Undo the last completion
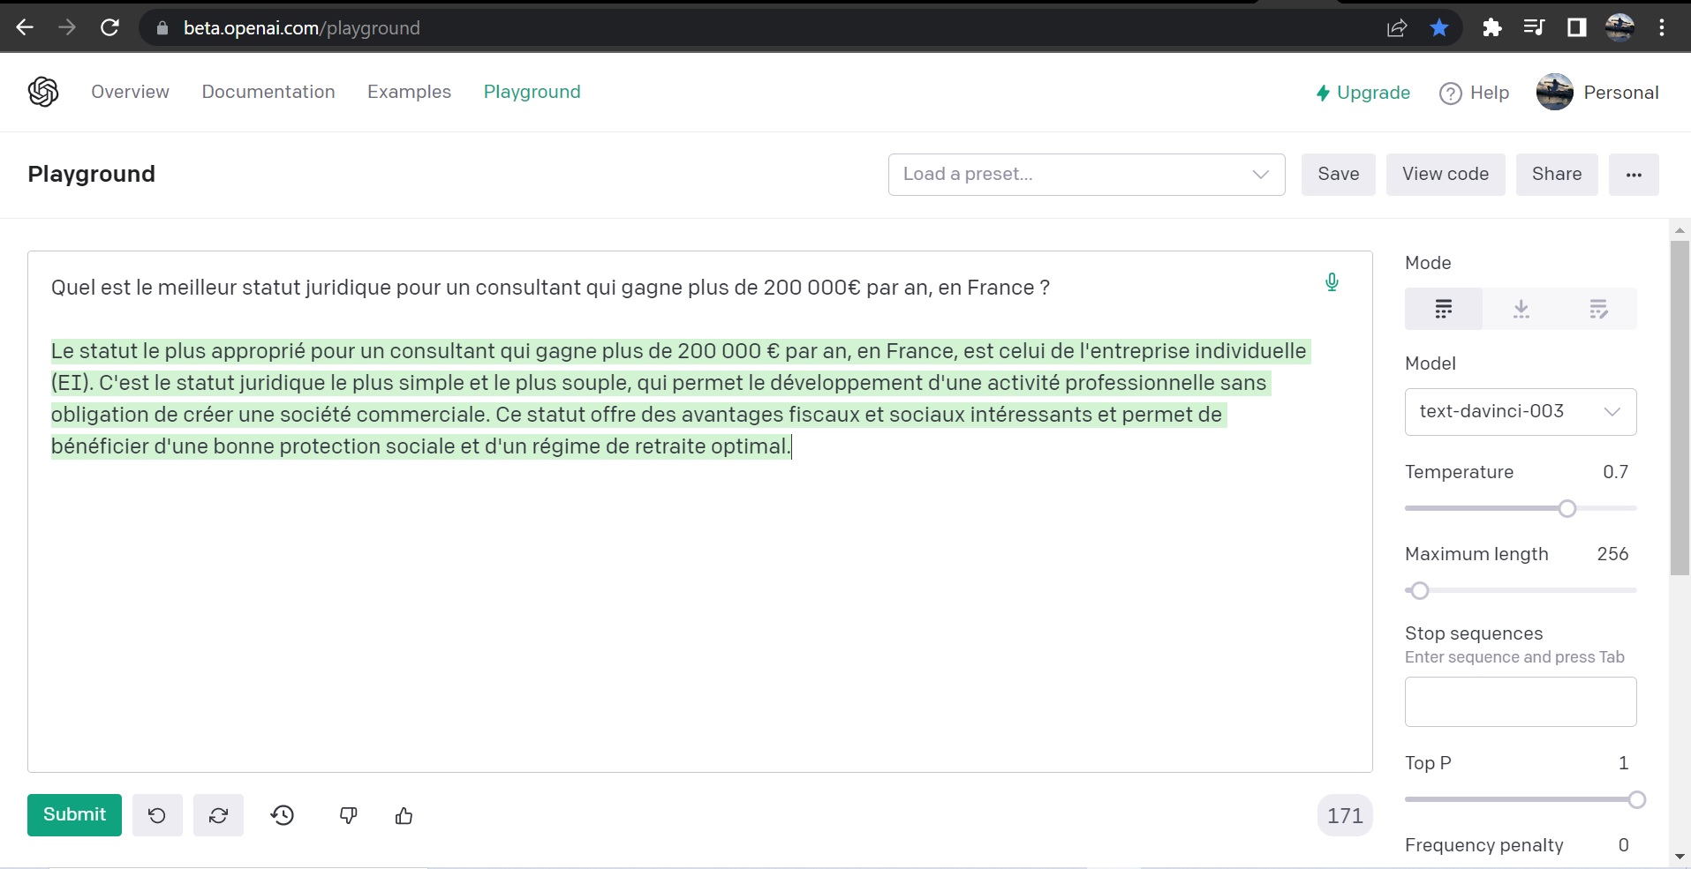Screen dimensions: 1691x869 157,815
